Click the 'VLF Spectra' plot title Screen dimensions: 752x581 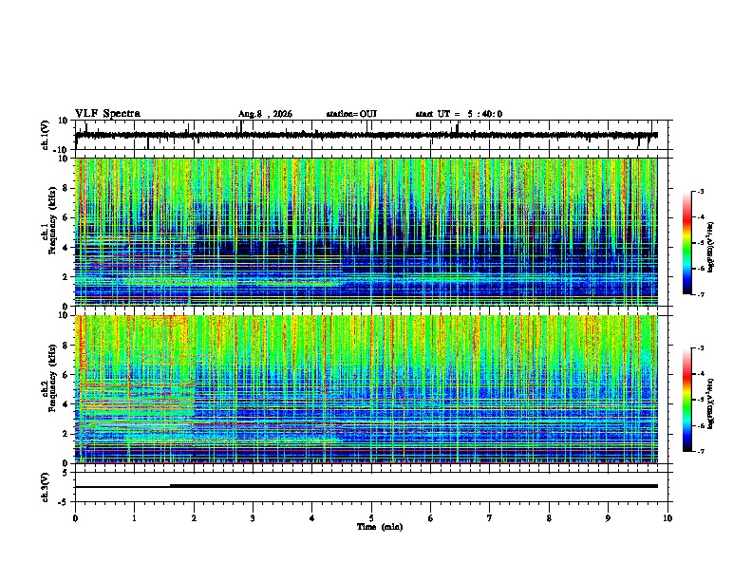tap(107, 114)
